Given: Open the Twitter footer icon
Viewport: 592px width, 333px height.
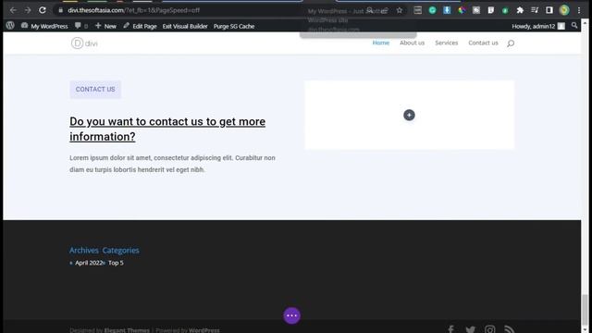Looking at the screenshot, I should [x=470, y=329].
